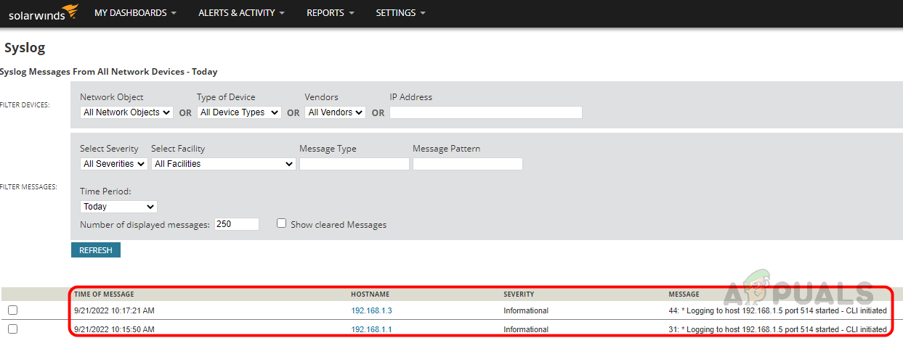The image size is (903, 338).
Task: Focus the Message Pattern field
Action: point(467,164)
